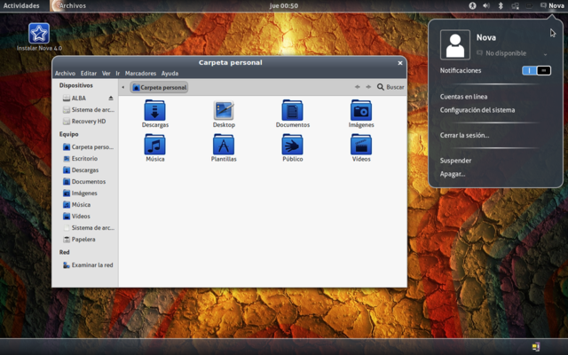
Task: Choose Apagar... in user menu
Action: click(453, 174)
